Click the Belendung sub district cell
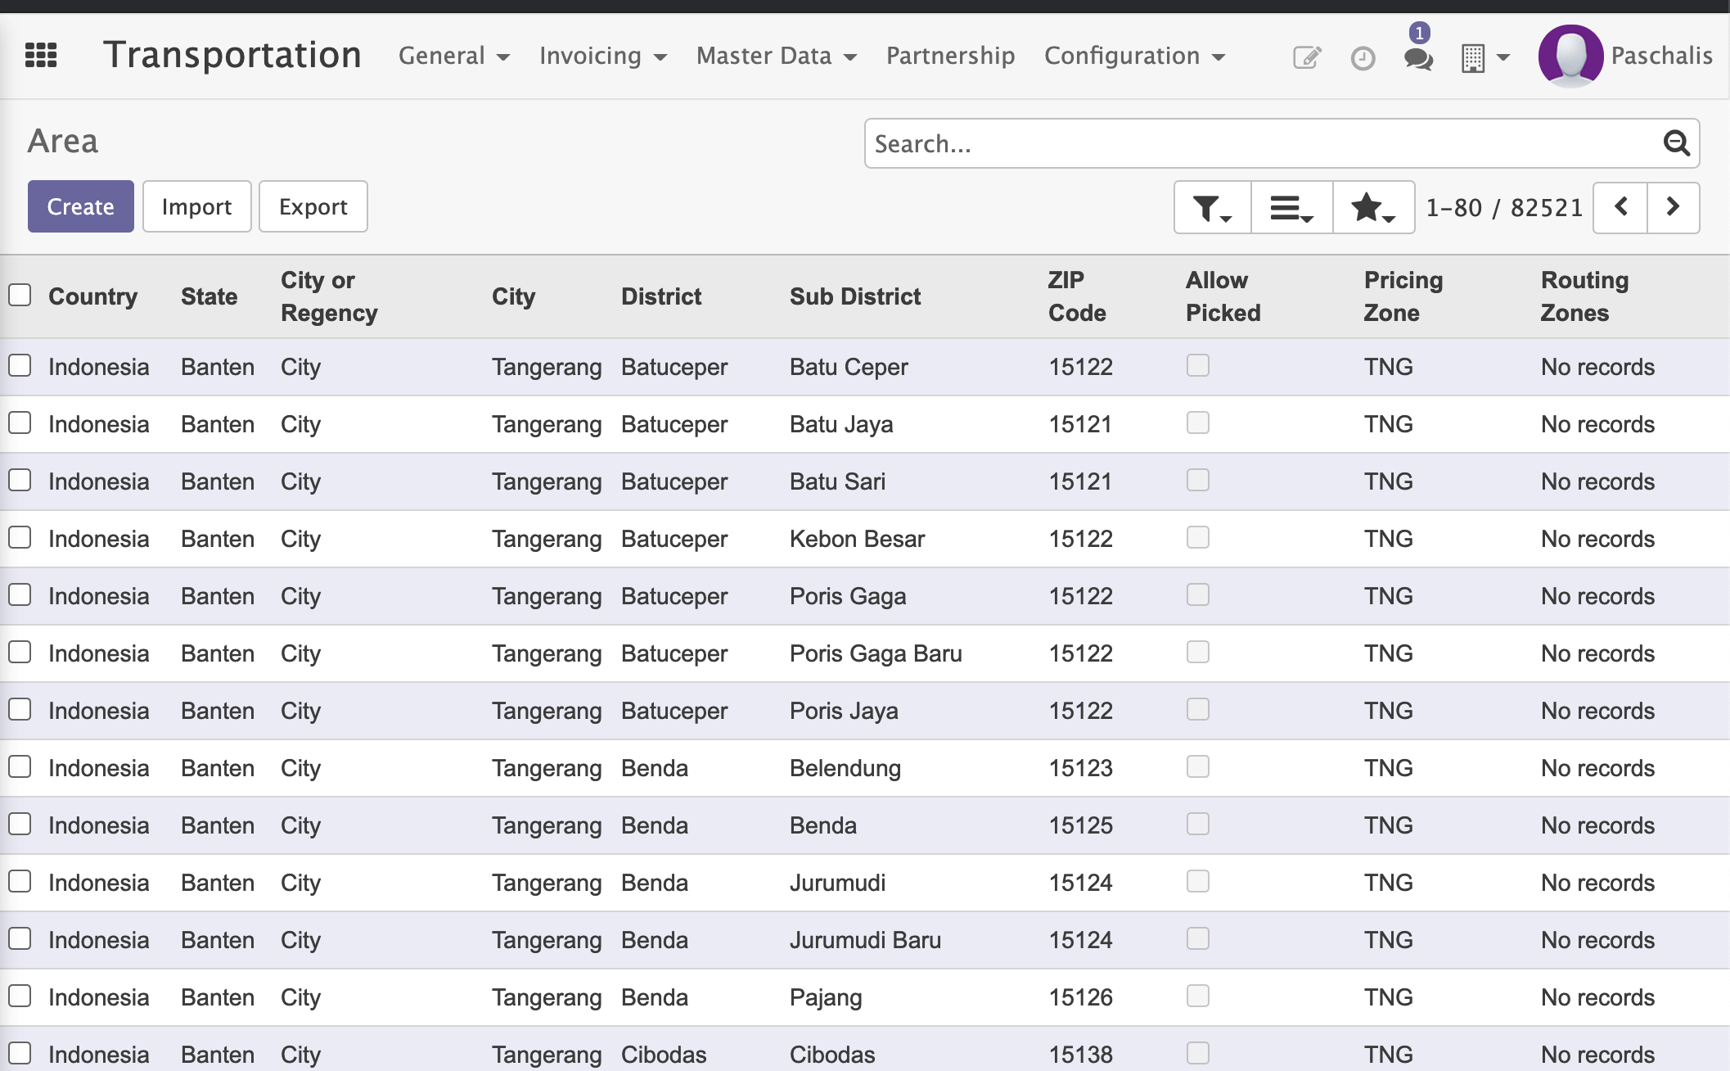The width and height of the screenshot is (1730, 1071). click(845, 768)
